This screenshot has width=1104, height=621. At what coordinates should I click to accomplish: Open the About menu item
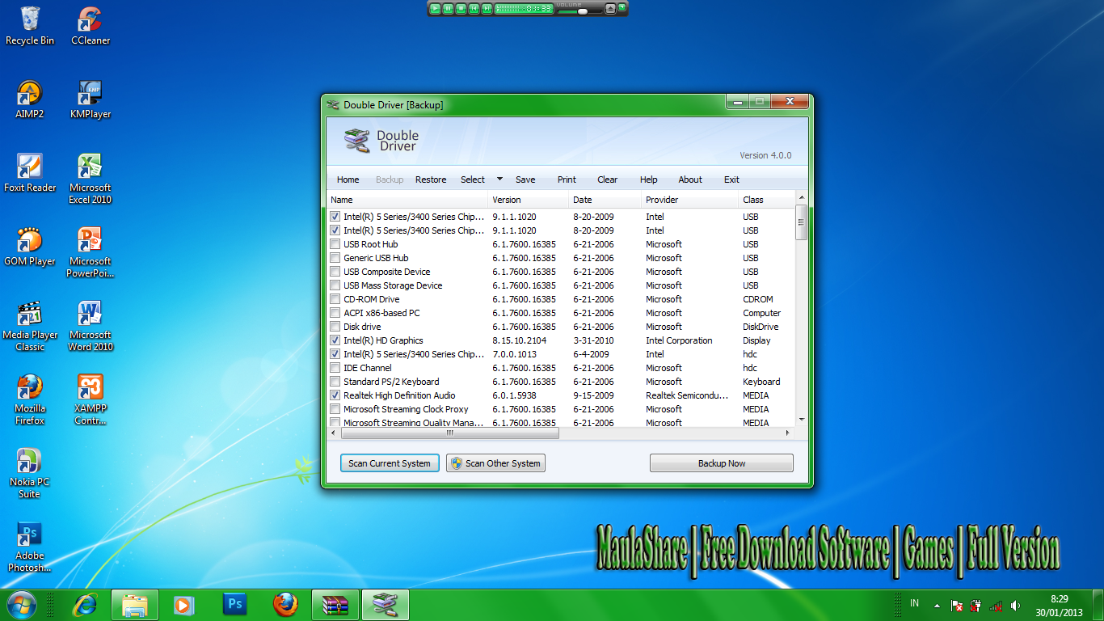[690, 180]
